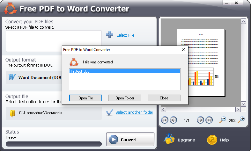Click the preview scroll right arrow
The image size is (251, 151).
pyautogui.click(x=238, y=109)
